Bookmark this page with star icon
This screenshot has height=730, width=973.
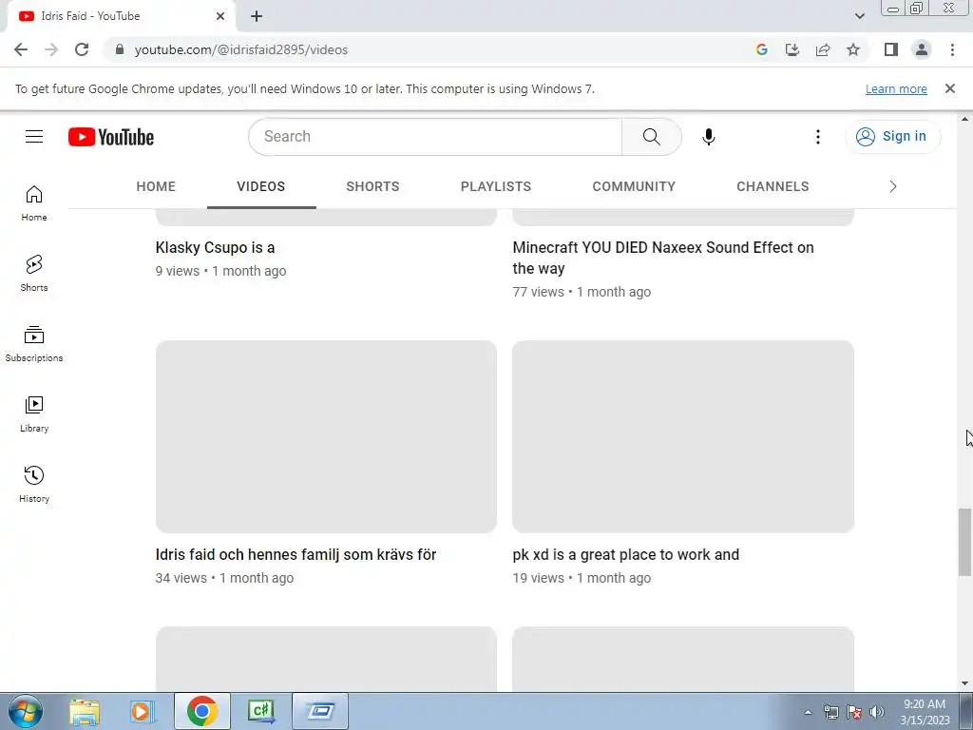point(853,49)
